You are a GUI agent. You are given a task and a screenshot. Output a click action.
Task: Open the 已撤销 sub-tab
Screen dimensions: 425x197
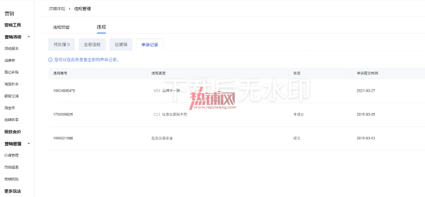point(121,45)
